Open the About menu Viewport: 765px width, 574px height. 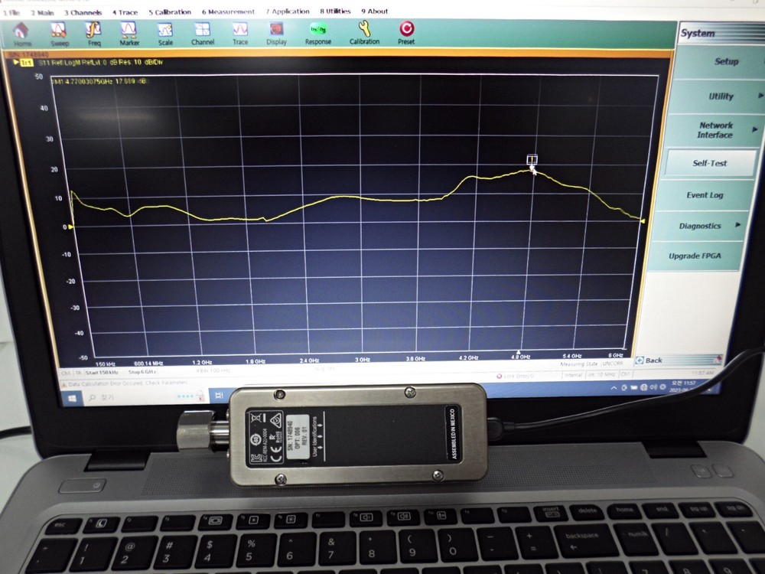point(374,11)
